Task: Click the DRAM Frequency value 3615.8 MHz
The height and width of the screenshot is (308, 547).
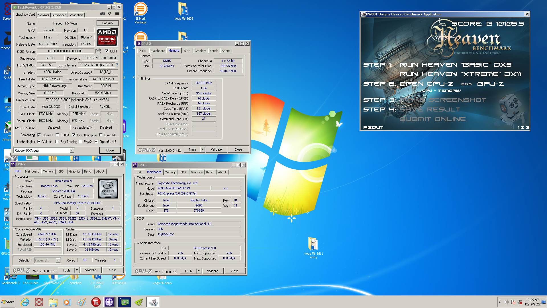Action: coord(204,83)
